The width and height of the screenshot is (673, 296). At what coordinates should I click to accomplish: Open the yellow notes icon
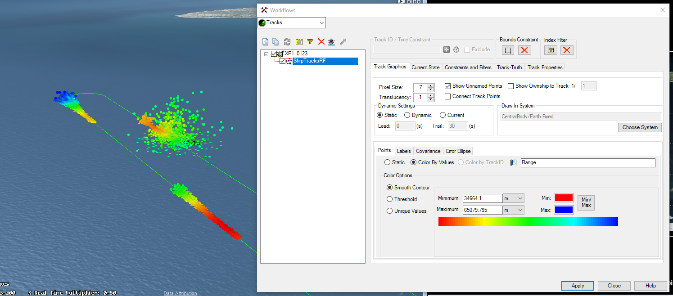tap(299, 42)
